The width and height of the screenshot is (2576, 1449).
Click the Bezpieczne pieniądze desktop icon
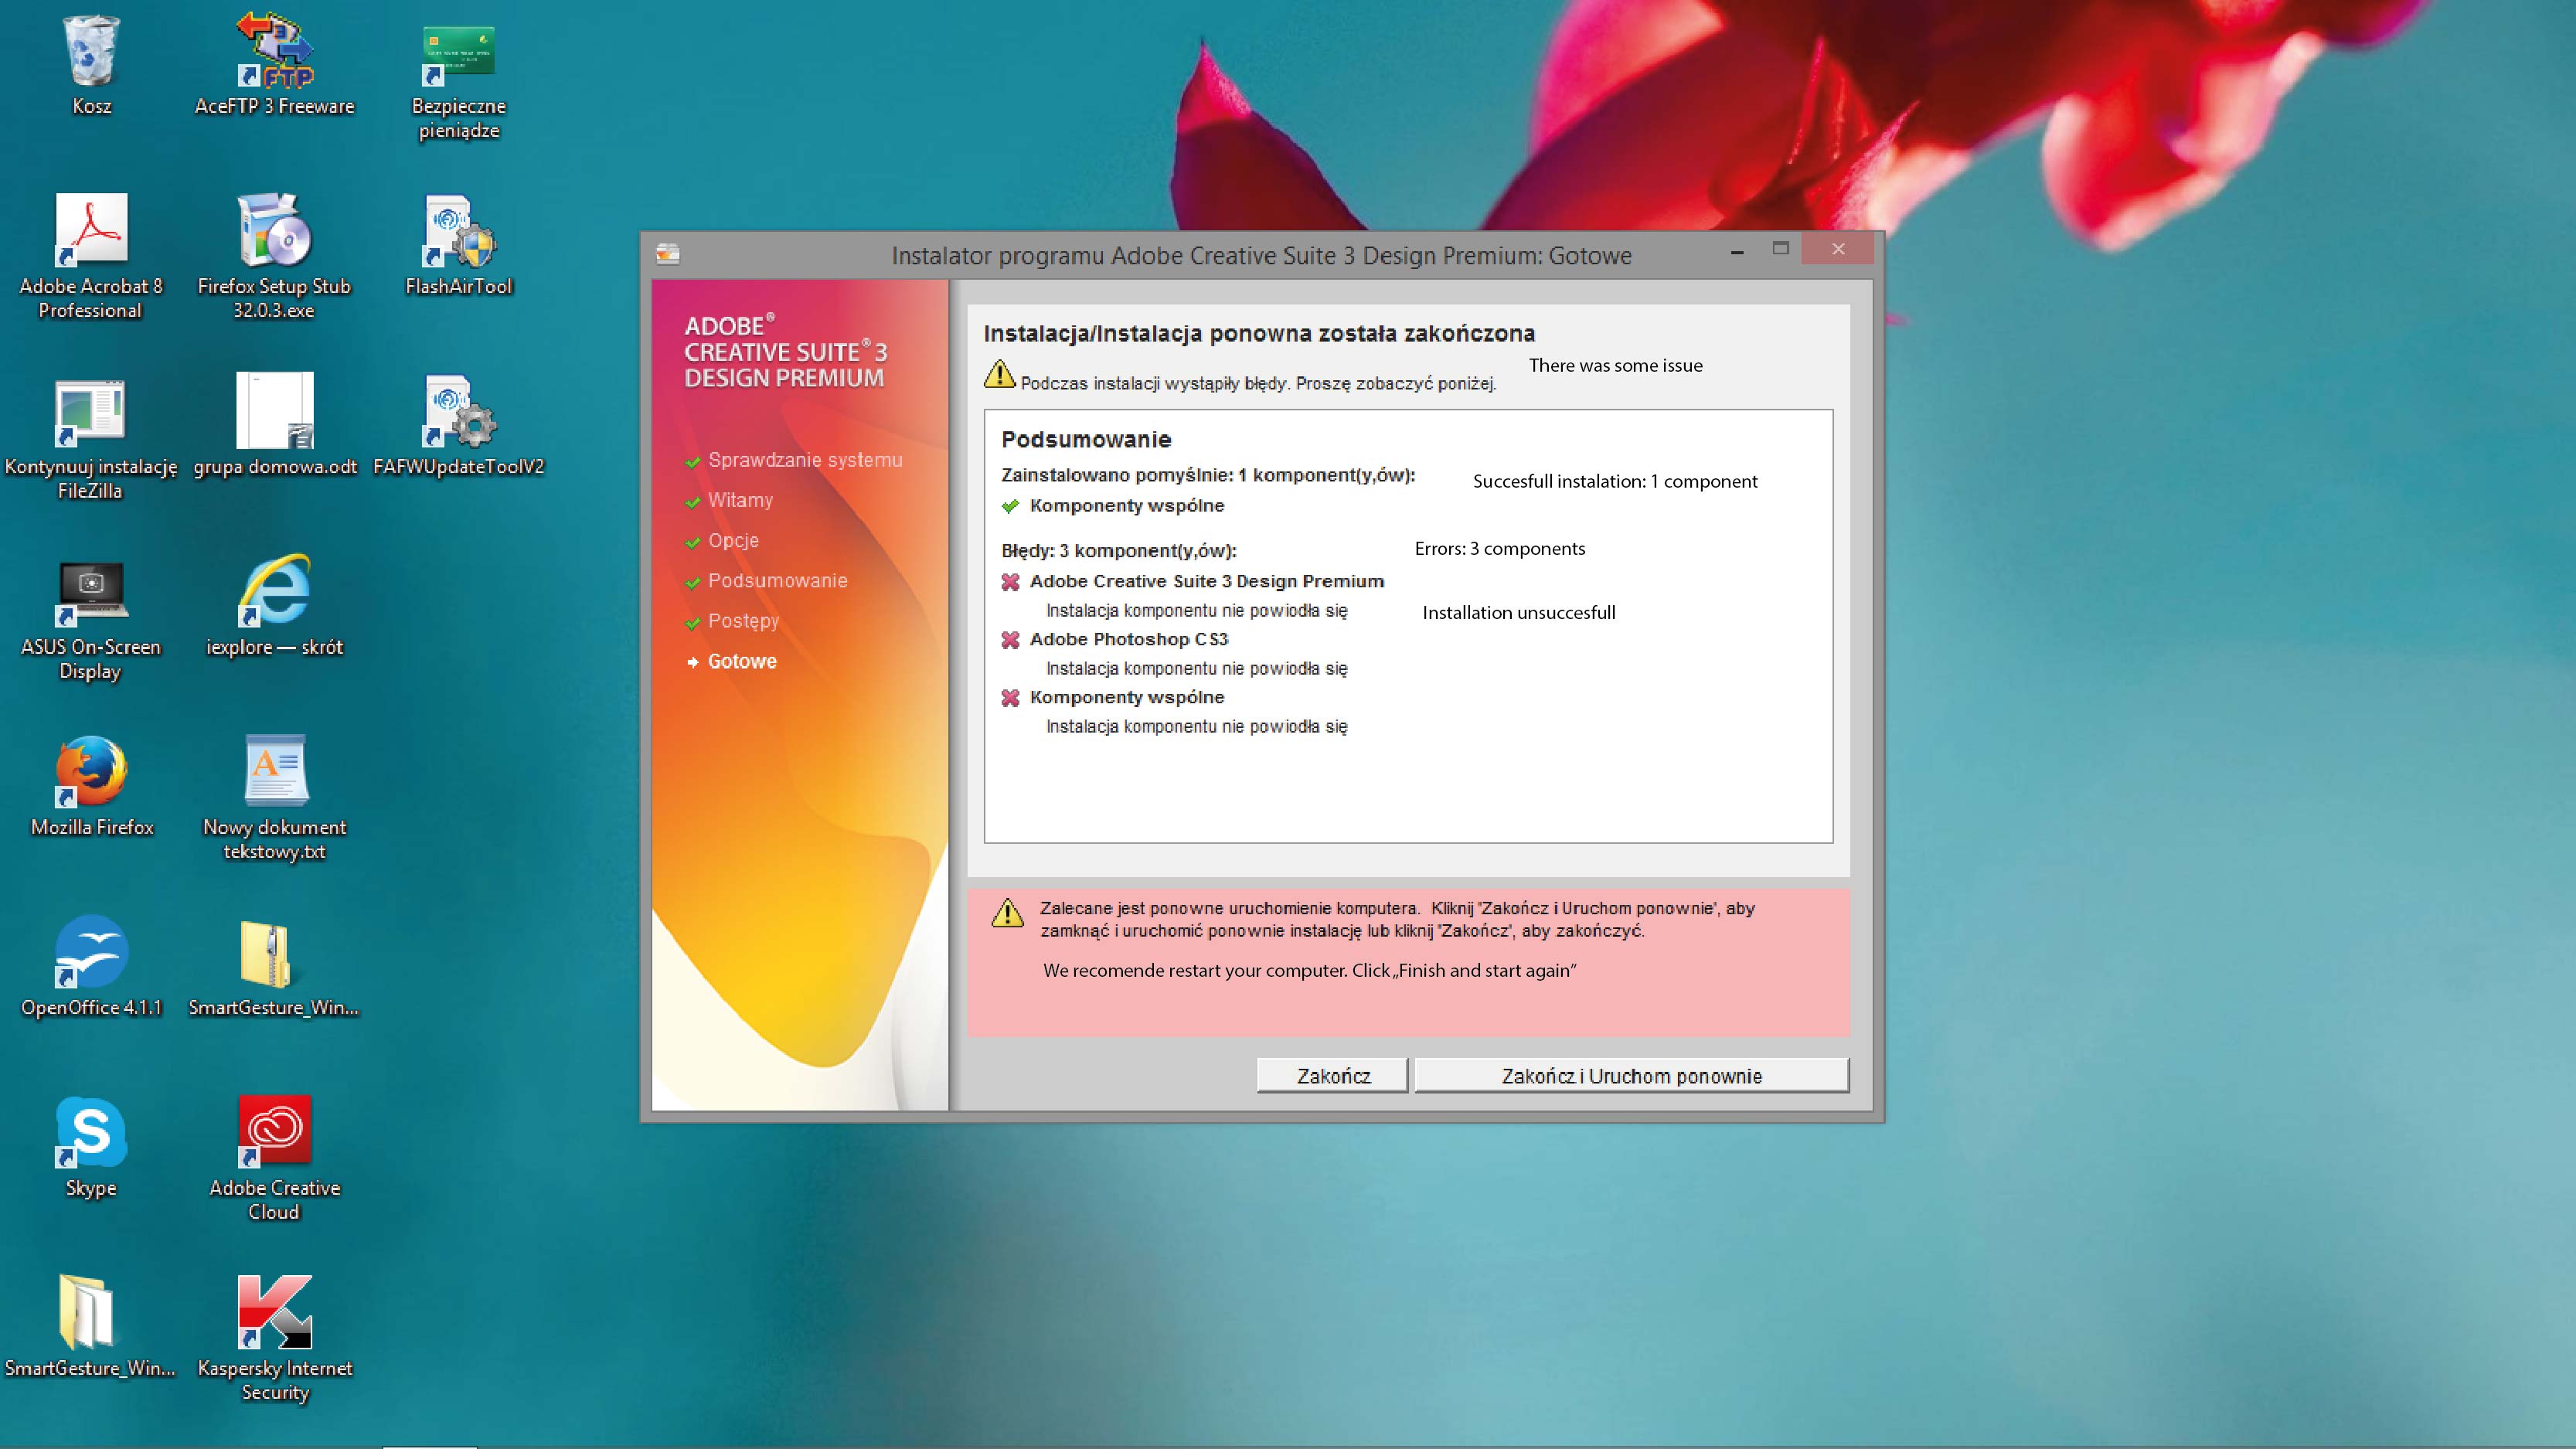point(459,54)
